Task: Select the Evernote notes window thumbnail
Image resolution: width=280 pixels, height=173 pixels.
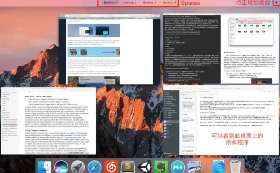Action: (x=221, y=120)
